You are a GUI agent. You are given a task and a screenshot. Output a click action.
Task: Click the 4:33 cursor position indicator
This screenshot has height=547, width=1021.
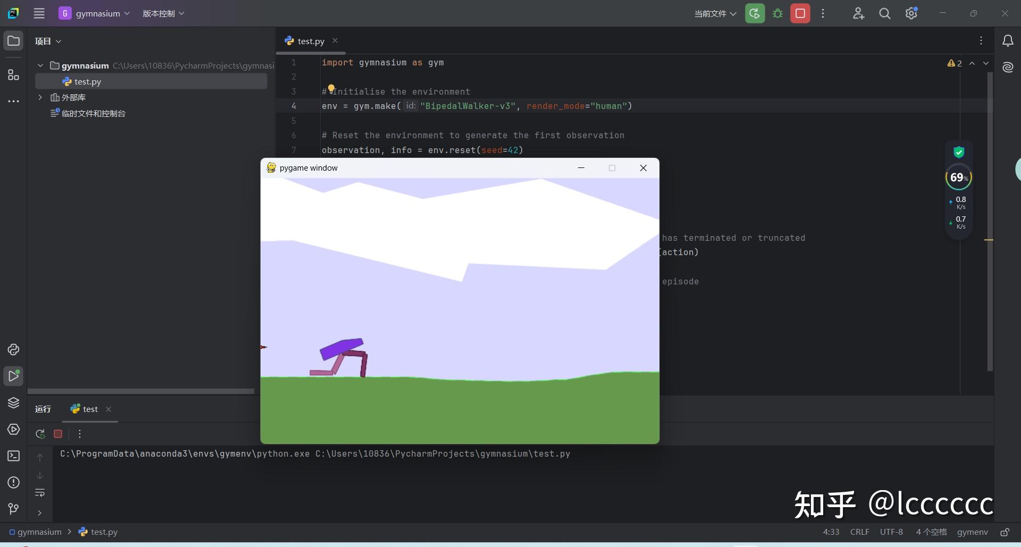(831, 532)
